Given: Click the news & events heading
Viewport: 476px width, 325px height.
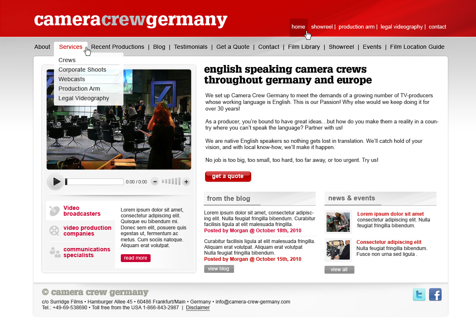Looking at the screenshot, I should click(352, 198).
